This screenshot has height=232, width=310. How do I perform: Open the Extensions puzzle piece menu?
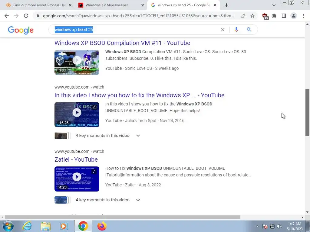pos(274,16)
